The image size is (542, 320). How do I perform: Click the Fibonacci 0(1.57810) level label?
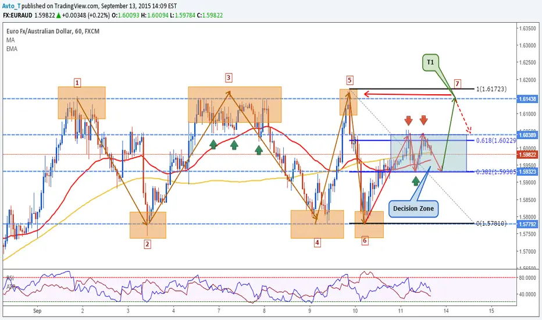coord(491,223)
